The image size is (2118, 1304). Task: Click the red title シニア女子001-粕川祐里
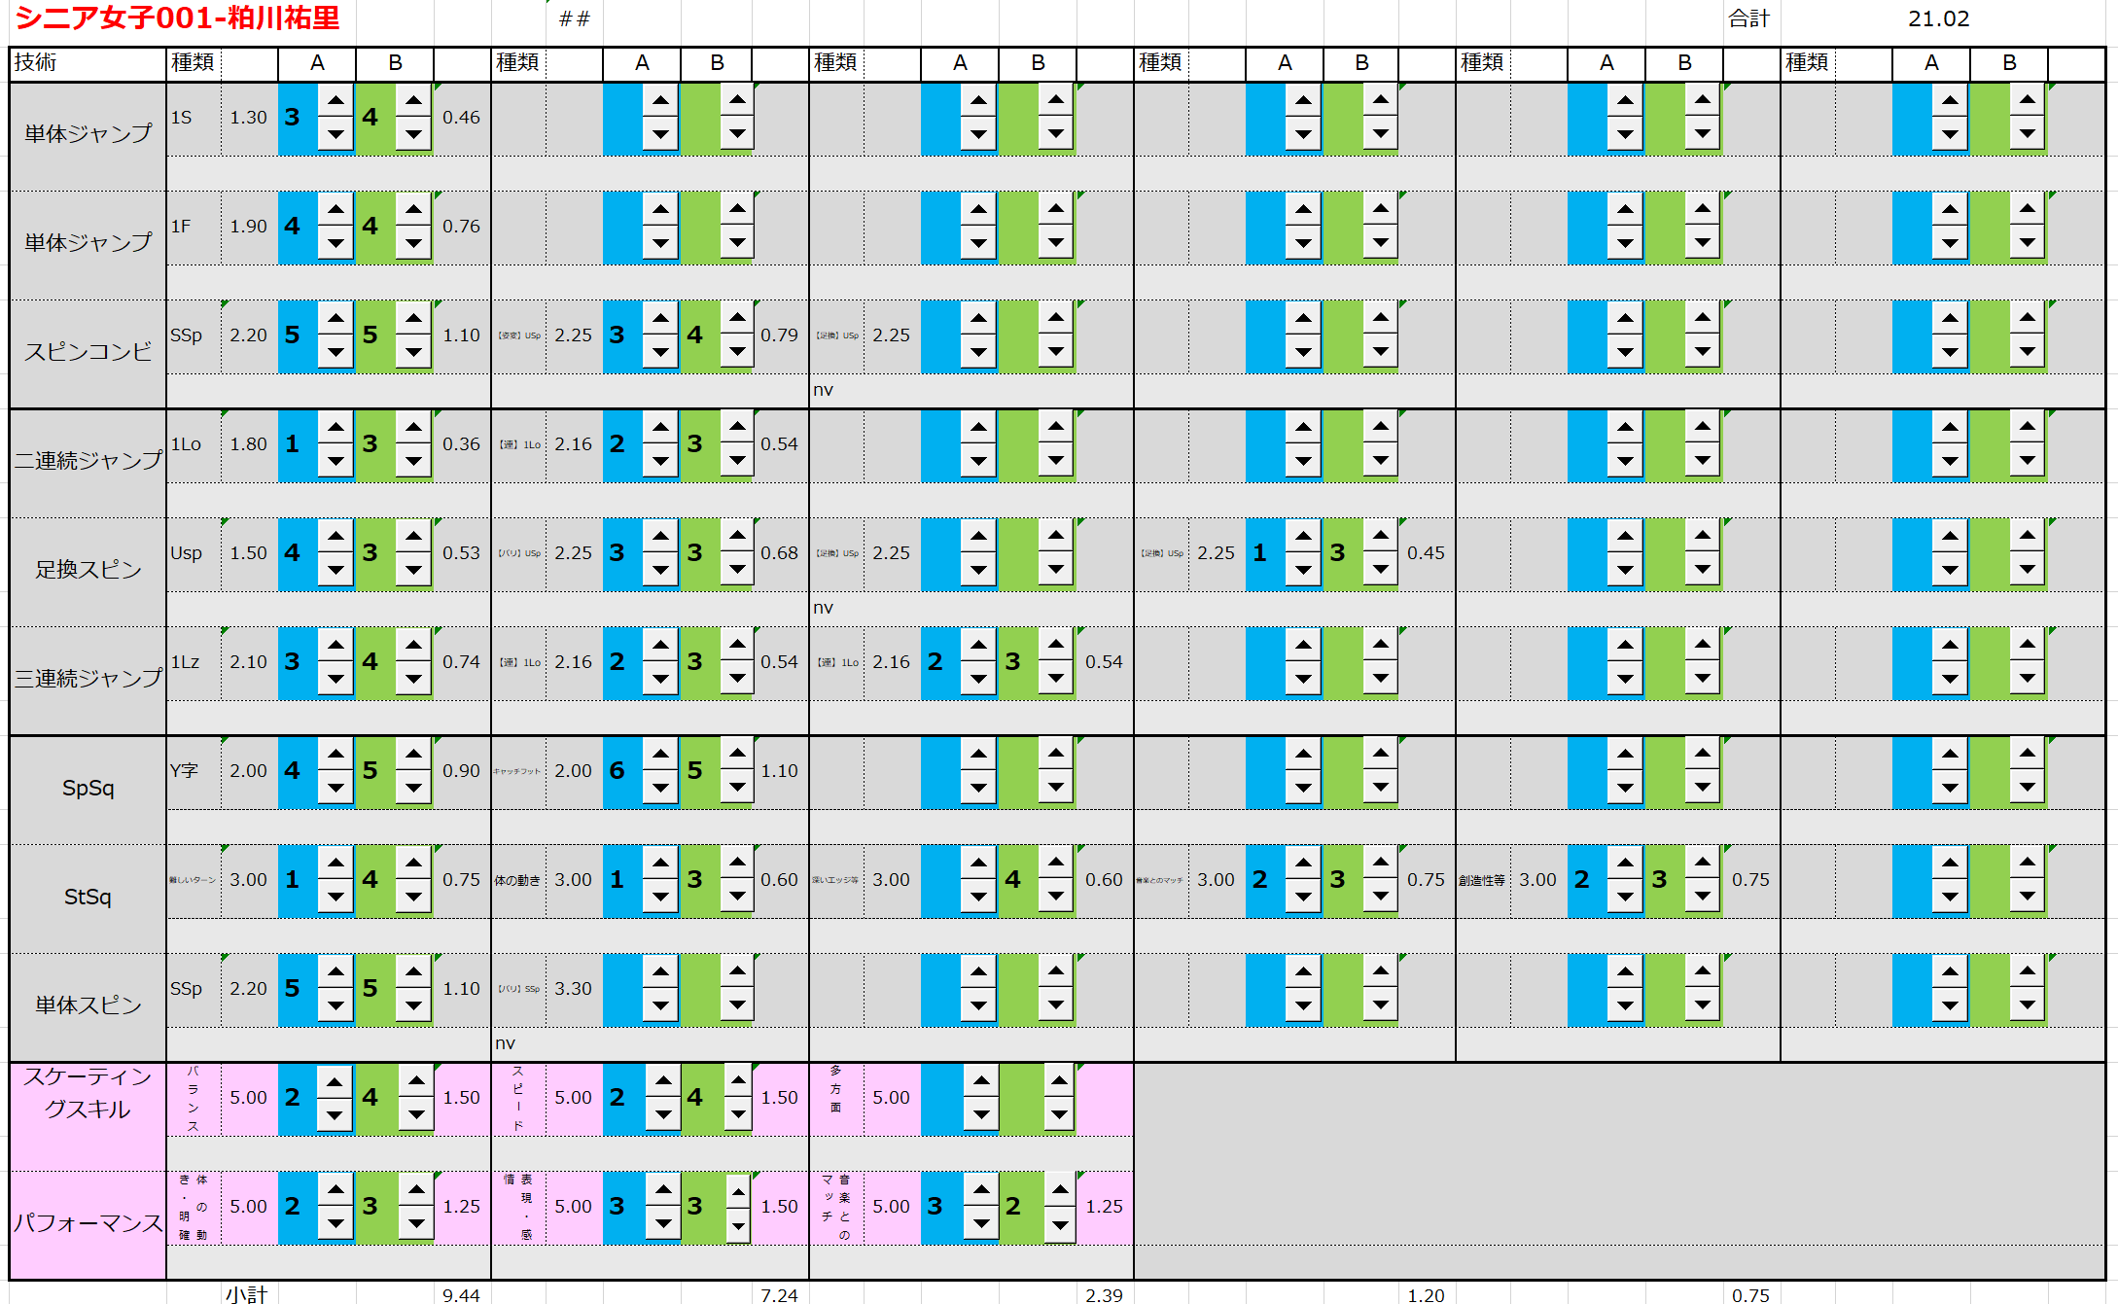(177, 18)
